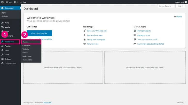Click the plus icon beside About page
188x105 pixels.
84,35
